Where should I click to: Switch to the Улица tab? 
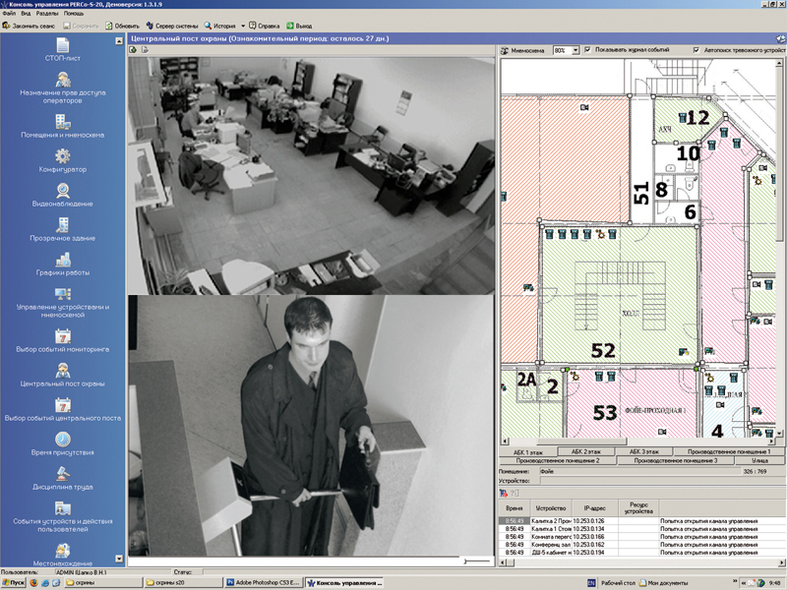(x=759, y=460)
